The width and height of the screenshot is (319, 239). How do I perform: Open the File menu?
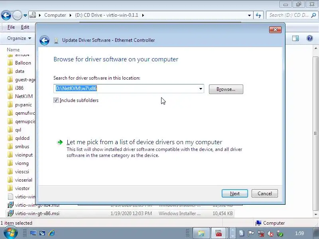click(11, 27)
